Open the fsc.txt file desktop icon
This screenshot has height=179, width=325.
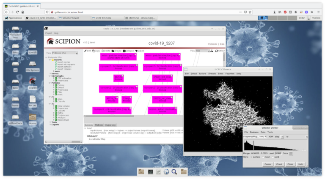(33, 99)
